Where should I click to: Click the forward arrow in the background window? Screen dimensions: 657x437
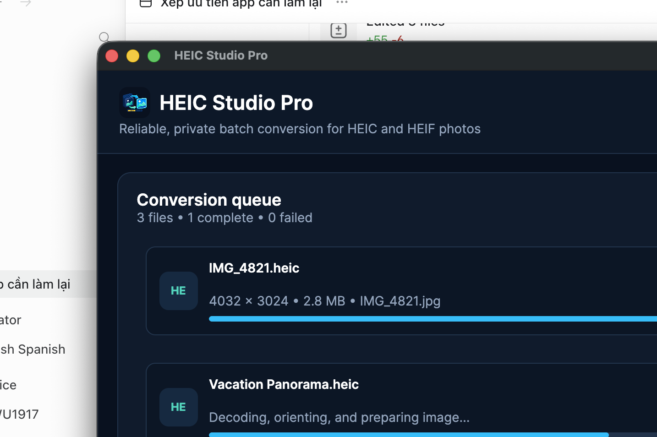(26, 3)
